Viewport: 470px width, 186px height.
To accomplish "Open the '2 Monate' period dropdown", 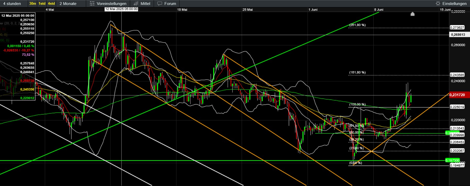I will coord(68,4).
